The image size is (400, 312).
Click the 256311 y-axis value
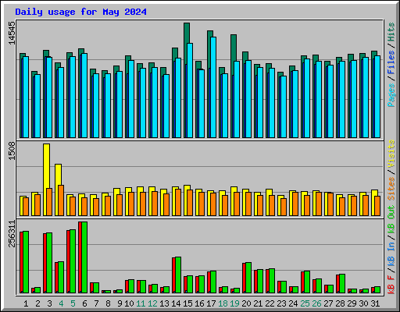pyautogui.click(x=12, y=233)
